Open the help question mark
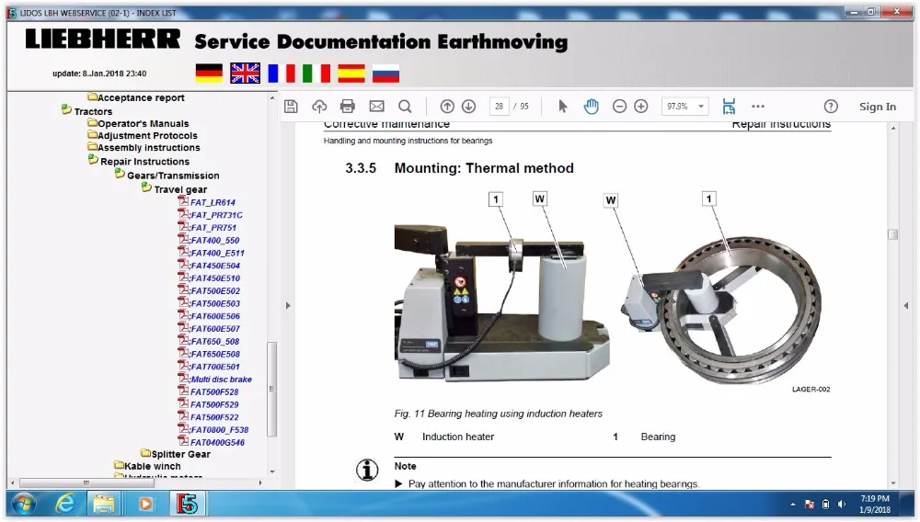This screenshot has width=920, height=522. tap(831, 106)
